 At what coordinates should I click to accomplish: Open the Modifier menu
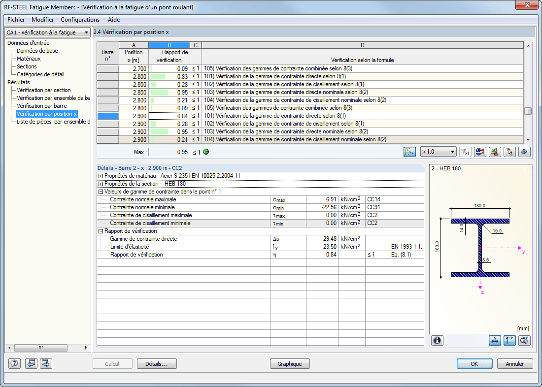[42, 20]
